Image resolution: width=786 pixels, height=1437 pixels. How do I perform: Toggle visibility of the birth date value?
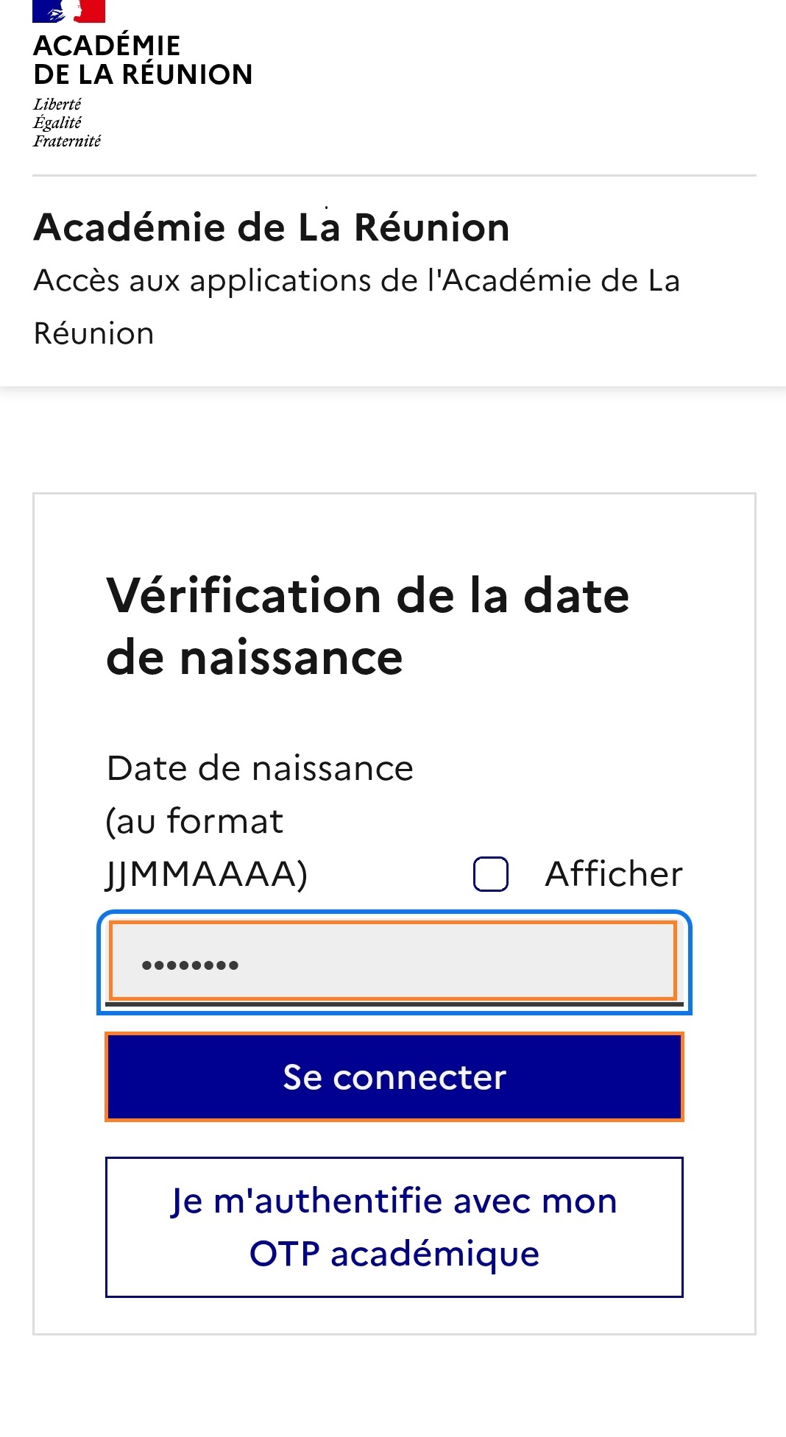[490, 873]
